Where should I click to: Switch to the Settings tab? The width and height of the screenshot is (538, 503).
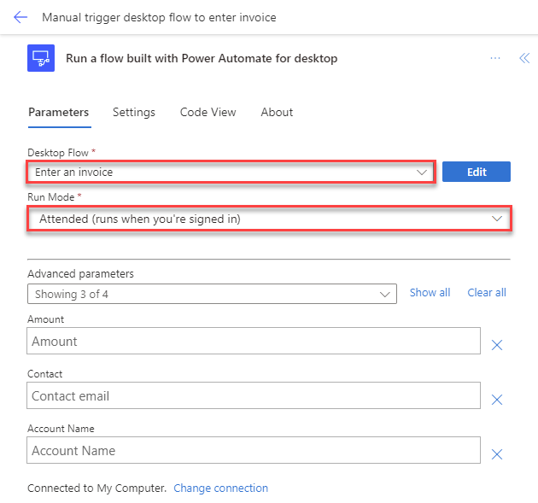[x=134, y=112]
